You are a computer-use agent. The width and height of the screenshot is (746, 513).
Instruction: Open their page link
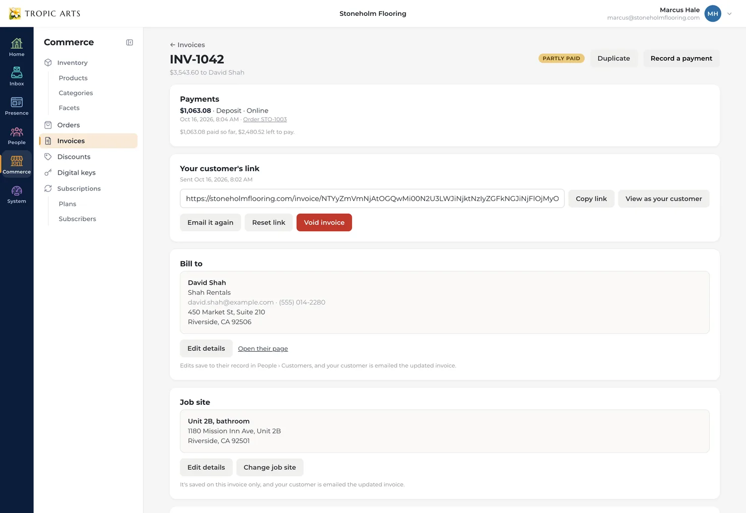click(263, 349)
